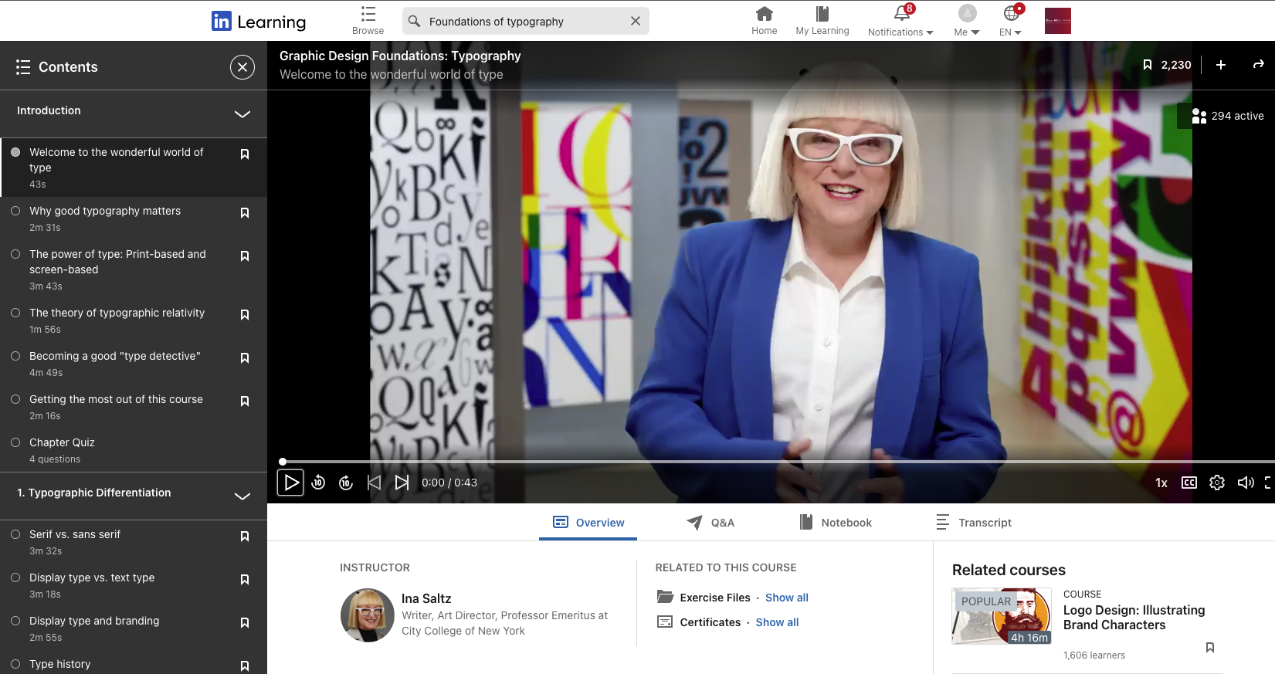Open video settings gear

[x=1217, y=483]
